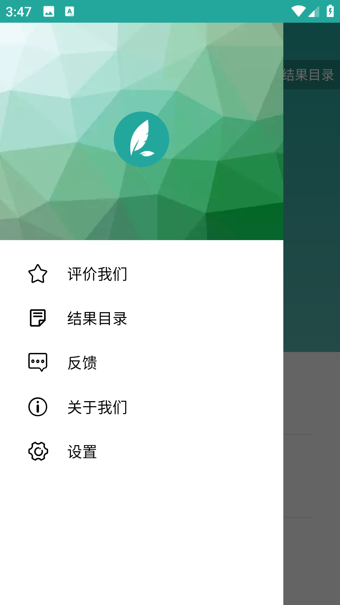Tap the note icon beside 结果目录

click(x=38, y=318)
